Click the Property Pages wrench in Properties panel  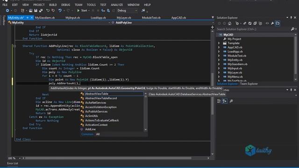pyautogui.click(x=231, y=101)
